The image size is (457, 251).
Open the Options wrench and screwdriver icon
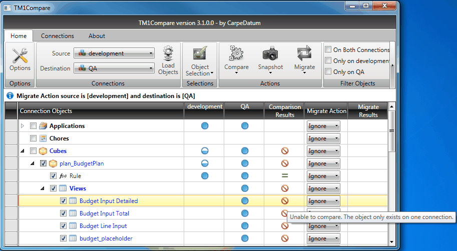(x=20, y=55)
